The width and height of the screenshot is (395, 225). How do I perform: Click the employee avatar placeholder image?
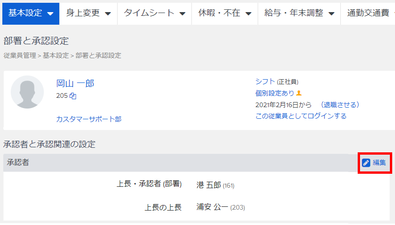point(27,92)
